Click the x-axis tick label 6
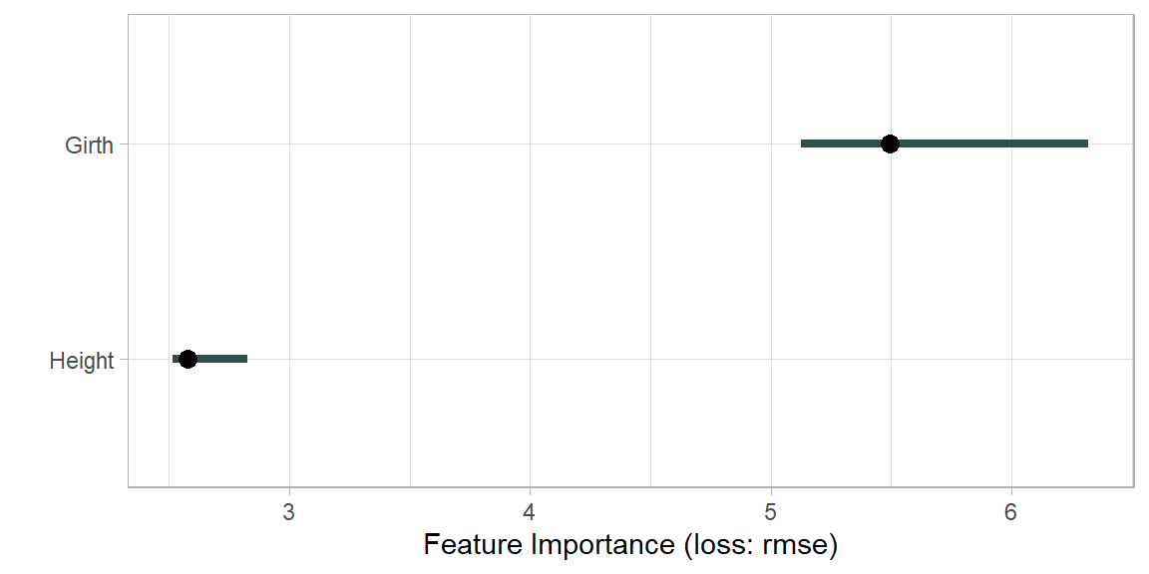This screenshot has height=574, width=1149. 1011,511
